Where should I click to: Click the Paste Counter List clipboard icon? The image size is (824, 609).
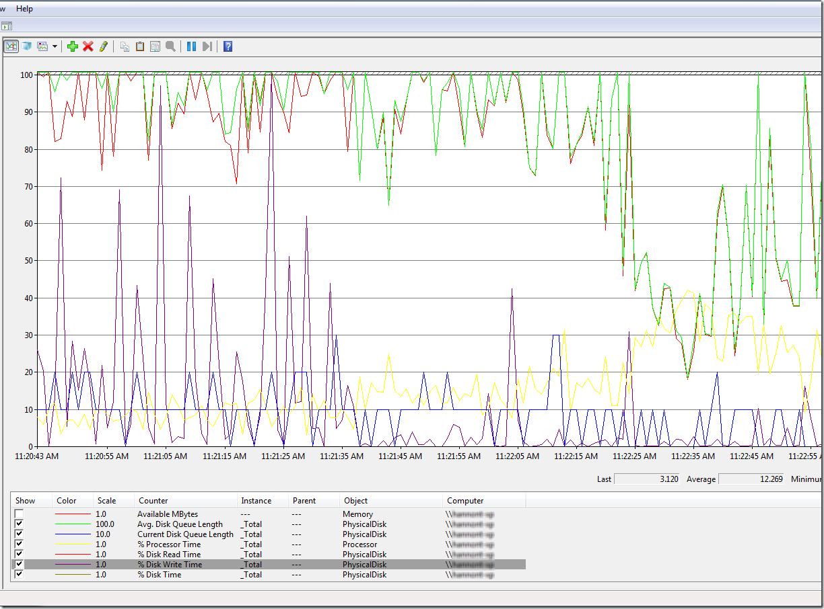click(140, 46)
